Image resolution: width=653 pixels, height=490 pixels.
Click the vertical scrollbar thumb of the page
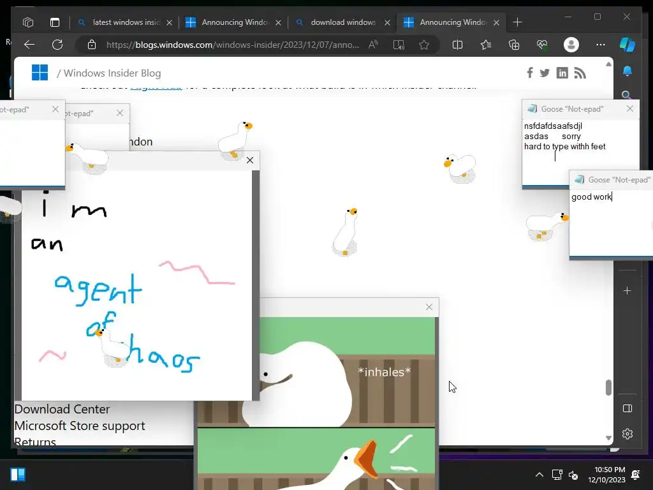(608, 387)
